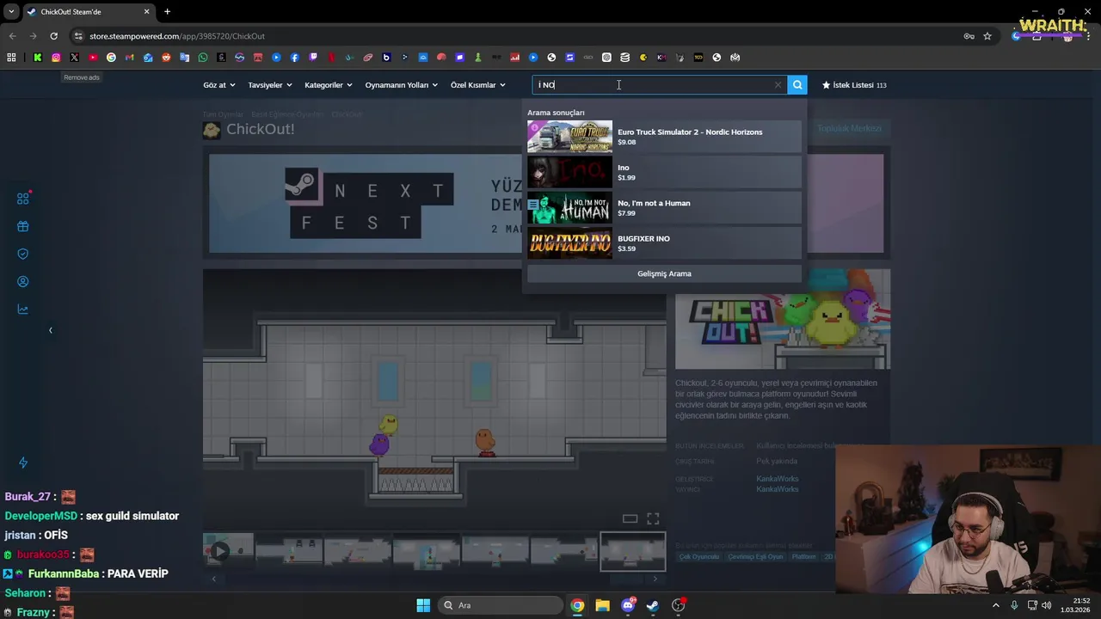Open the Google bookmark icon
1101x619 pixels.
111,58
